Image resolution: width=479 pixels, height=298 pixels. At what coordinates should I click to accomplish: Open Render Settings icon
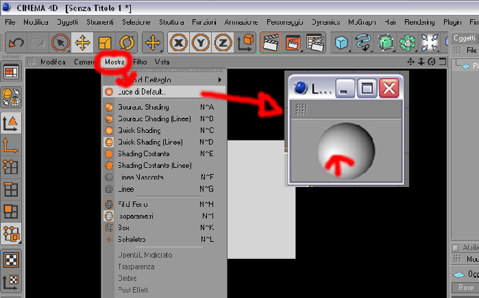315,42
